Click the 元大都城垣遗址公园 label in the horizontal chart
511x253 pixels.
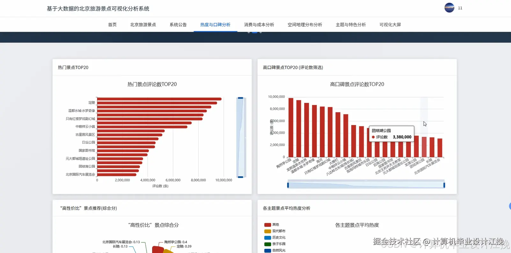[x=80, y=158]
